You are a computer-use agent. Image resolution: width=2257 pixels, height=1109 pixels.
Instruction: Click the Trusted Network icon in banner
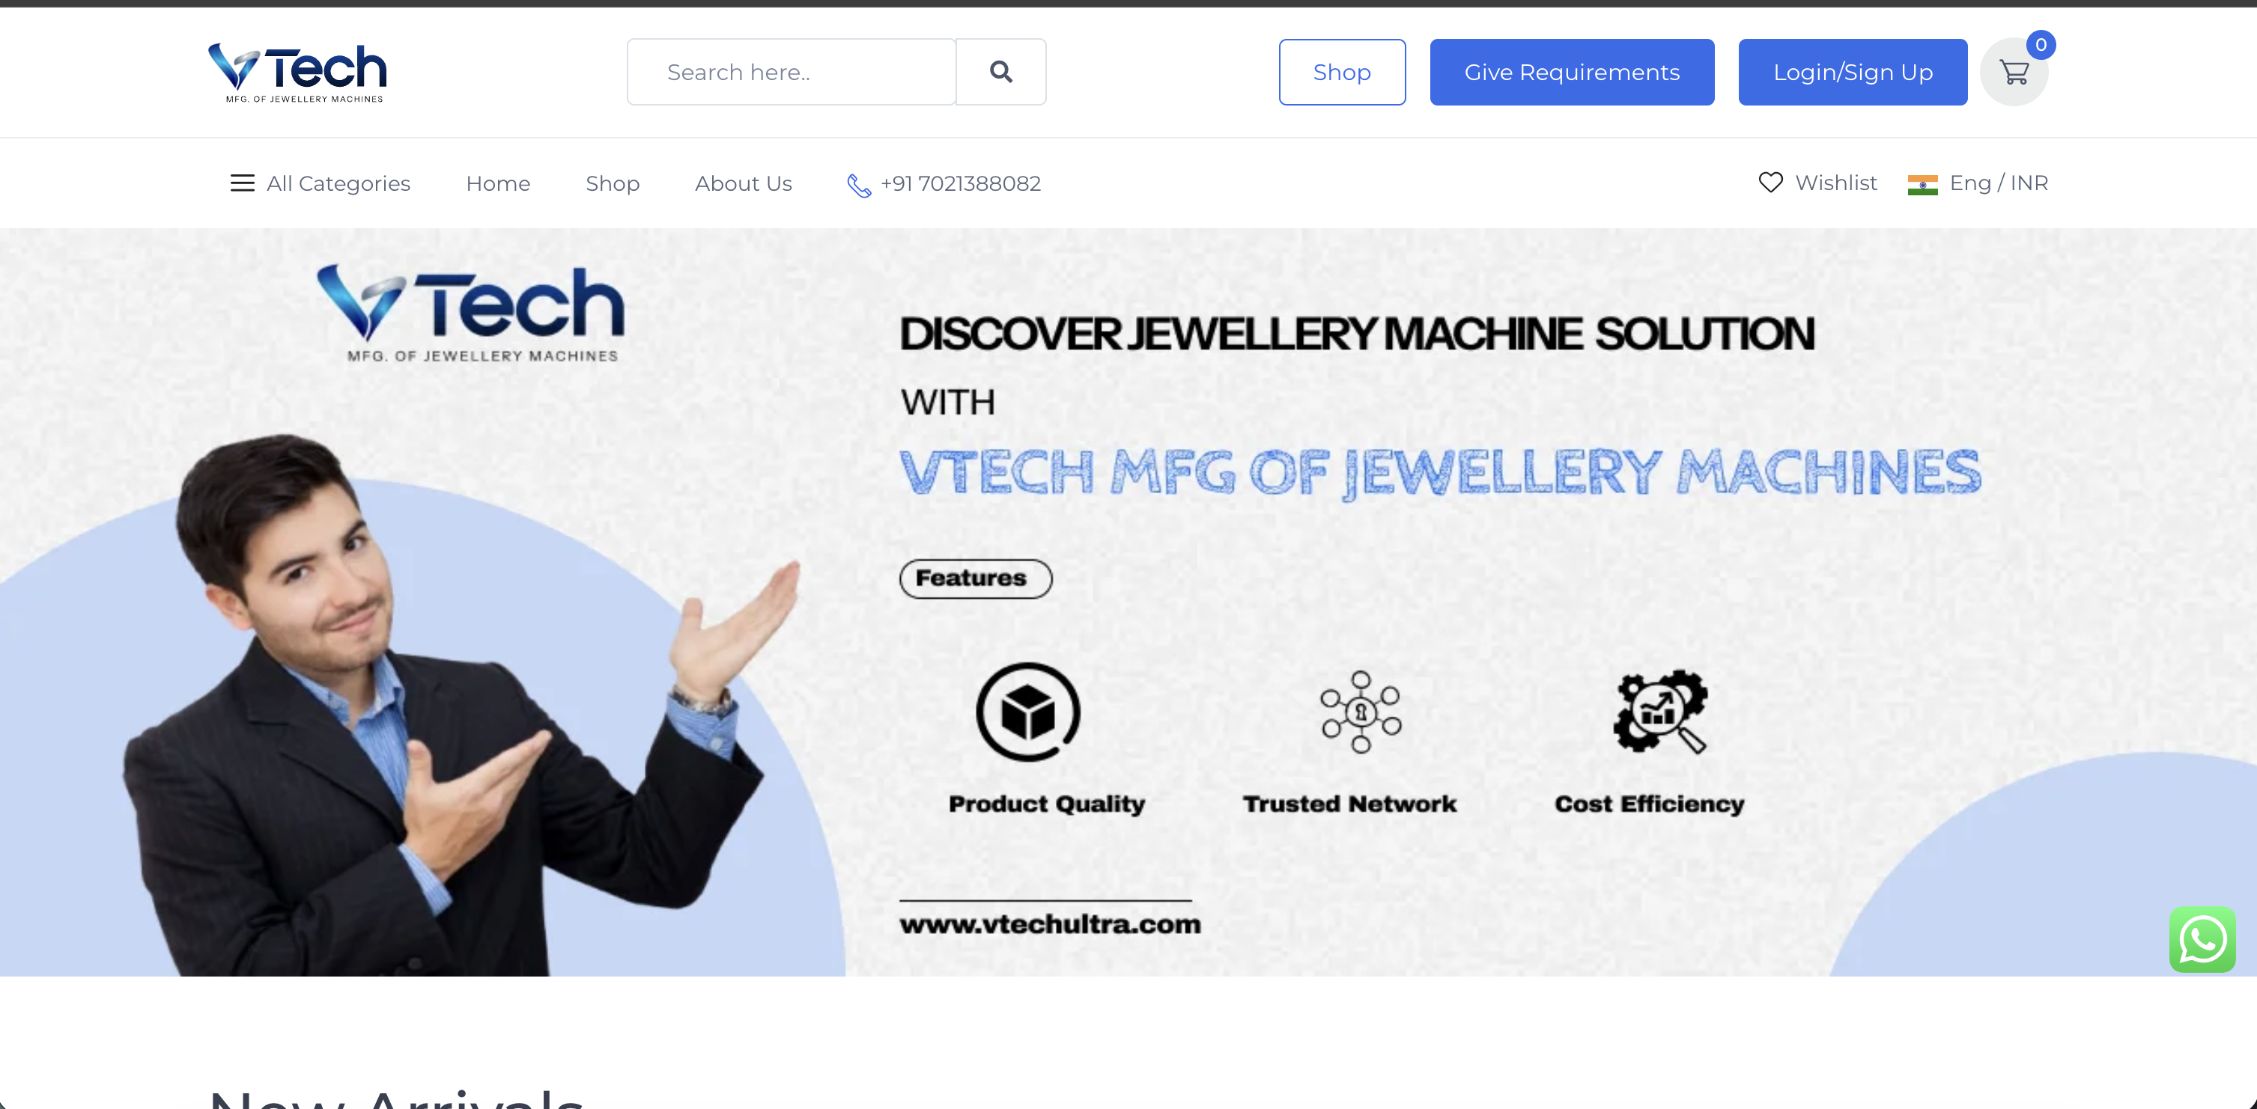(x=1361, y=712)
